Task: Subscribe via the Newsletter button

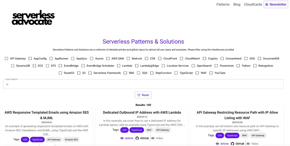Action: (x=276, y=4)
